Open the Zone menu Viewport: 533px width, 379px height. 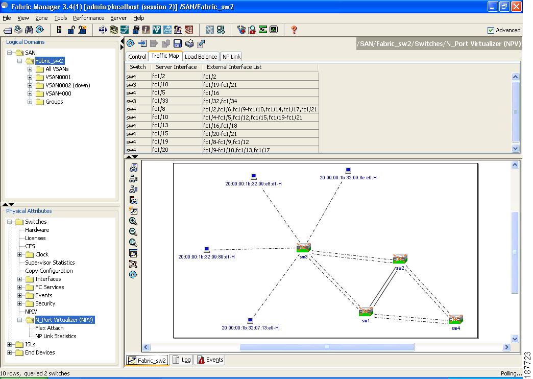[41, 18]
